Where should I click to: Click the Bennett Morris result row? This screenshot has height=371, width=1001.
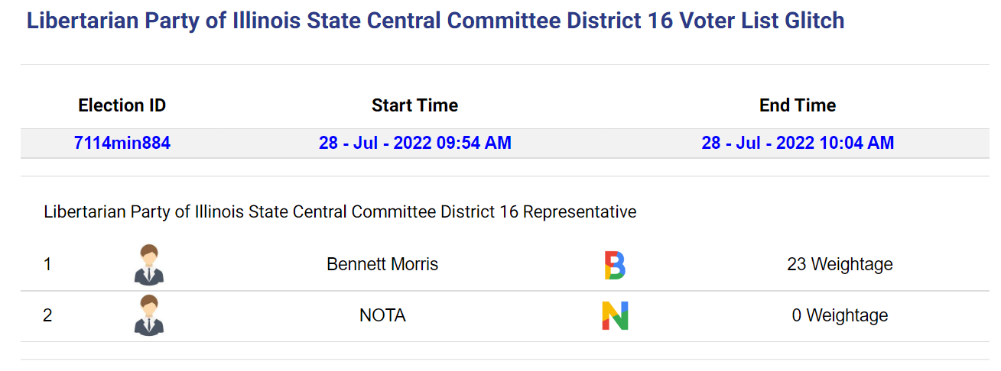coord(505,265)
